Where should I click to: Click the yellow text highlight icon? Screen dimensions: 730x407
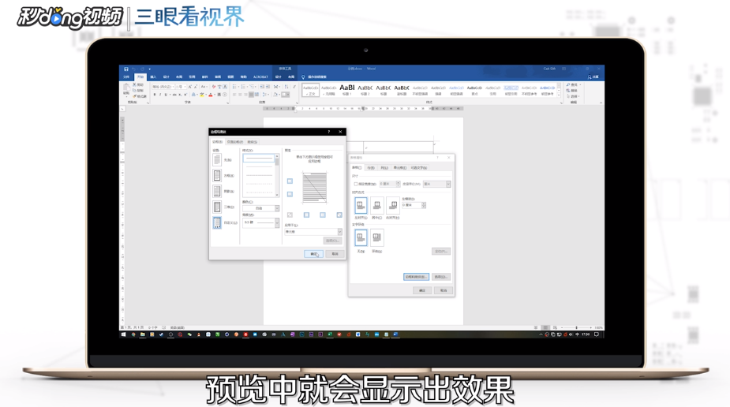(x=202, y=95)
